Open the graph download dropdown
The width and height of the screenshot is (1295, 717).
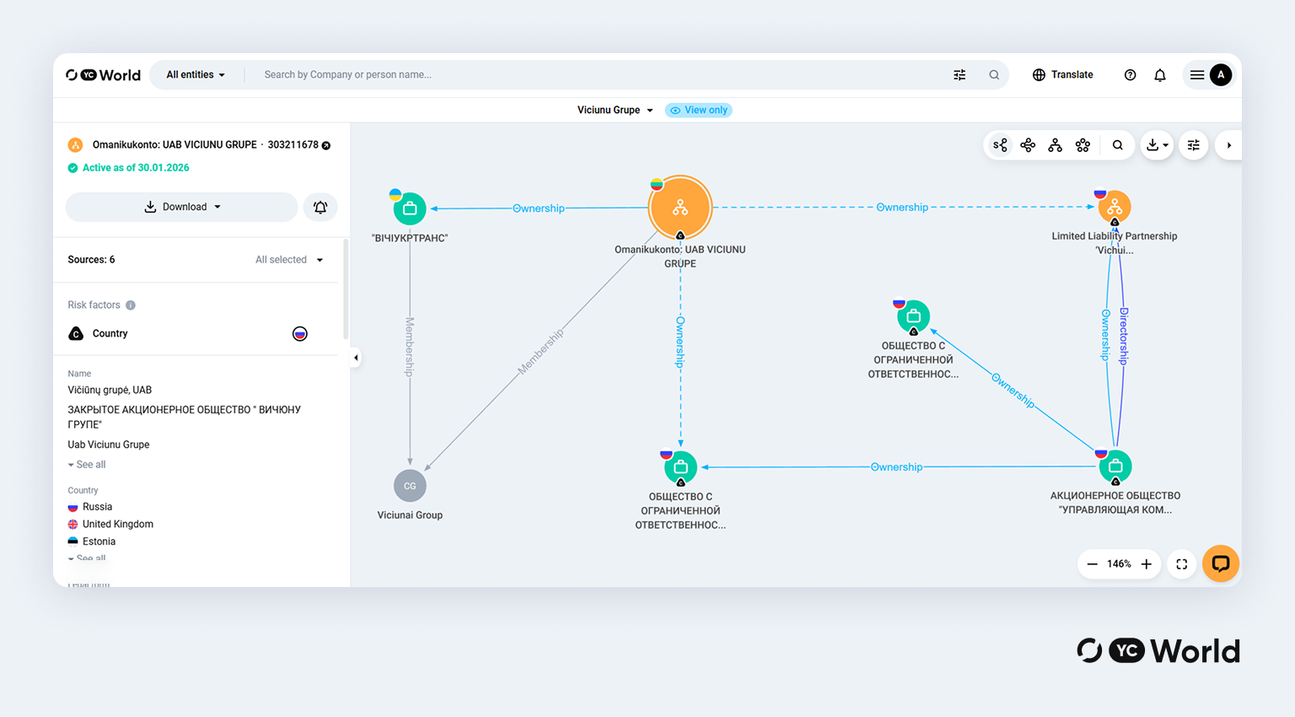pyautogui.click(x=1157, y=145)
